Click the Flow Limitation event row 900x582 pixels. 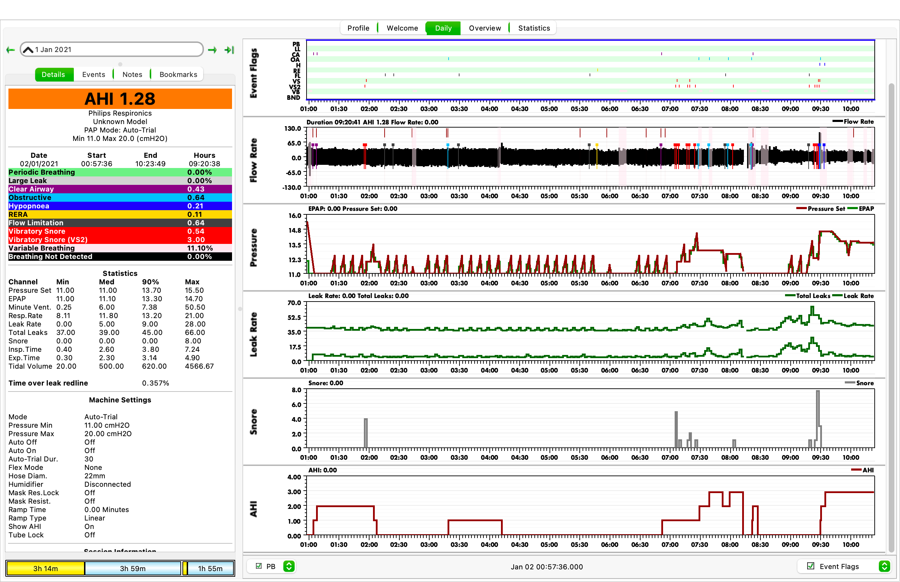[x=120, y=222]
